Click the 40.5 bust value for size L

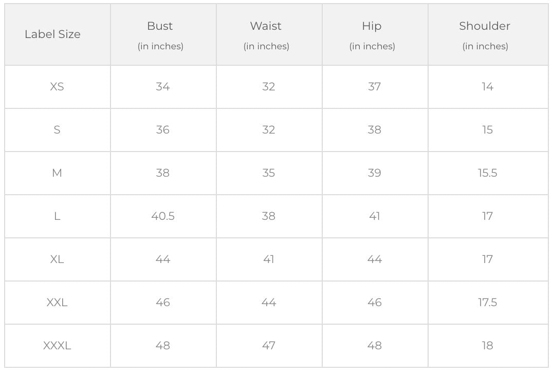(163, 216)
